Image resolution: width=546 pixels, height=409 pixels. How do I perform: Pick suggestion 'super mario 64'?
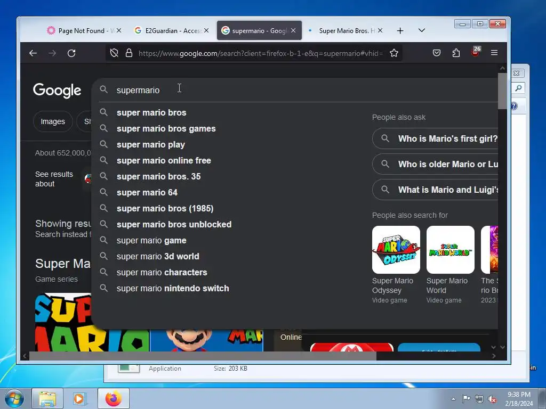(x=147, y=193)
